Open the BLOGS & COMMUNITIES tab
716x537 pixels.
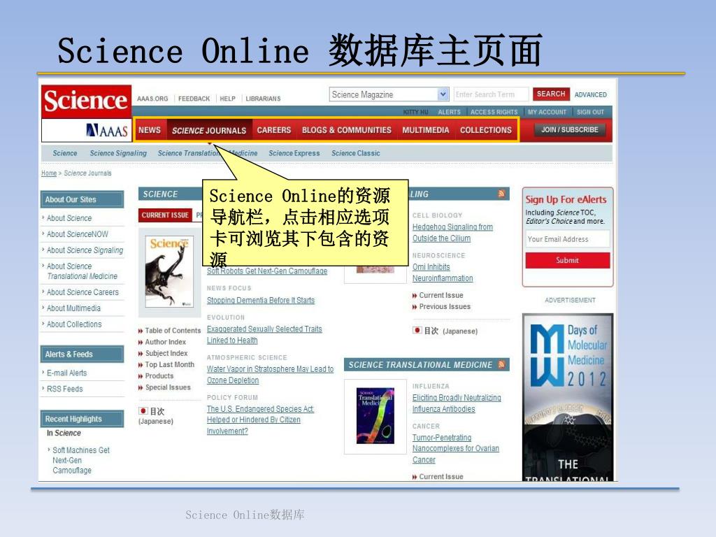click(x=347, y=130)
